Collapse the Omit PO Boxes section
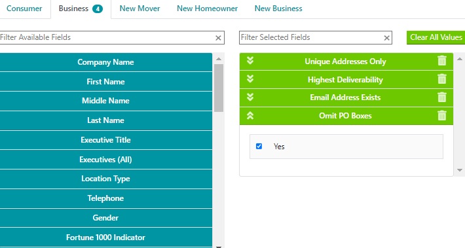This screenshot has width=465, height=248. pos(250,116)
